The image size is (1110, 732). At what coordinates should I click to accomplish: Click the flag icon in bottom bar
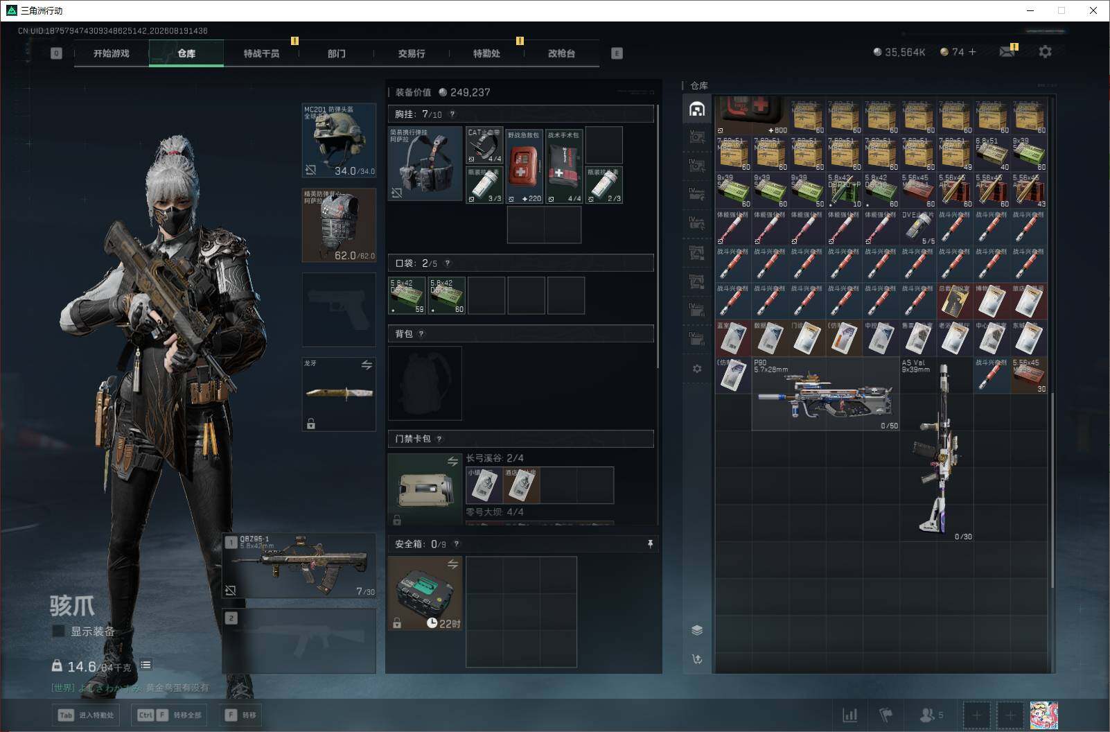coord(886,715)
